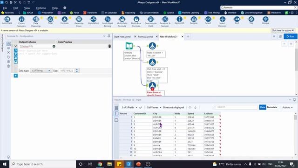Click the Size stepper arrows
This screenshot has width=298, height=168.
point(77,70)
